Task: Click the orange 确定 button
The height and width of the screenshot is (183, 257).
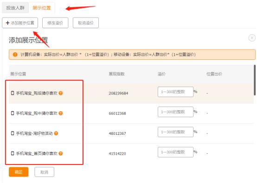Action: 19,172
